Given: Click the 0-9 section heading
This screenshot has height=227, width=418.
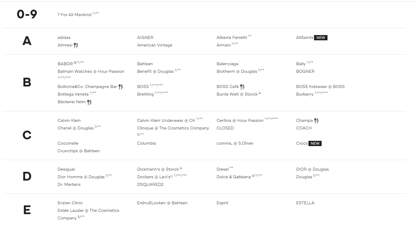Looking at the screenshot, I should [x=27, y=14].
